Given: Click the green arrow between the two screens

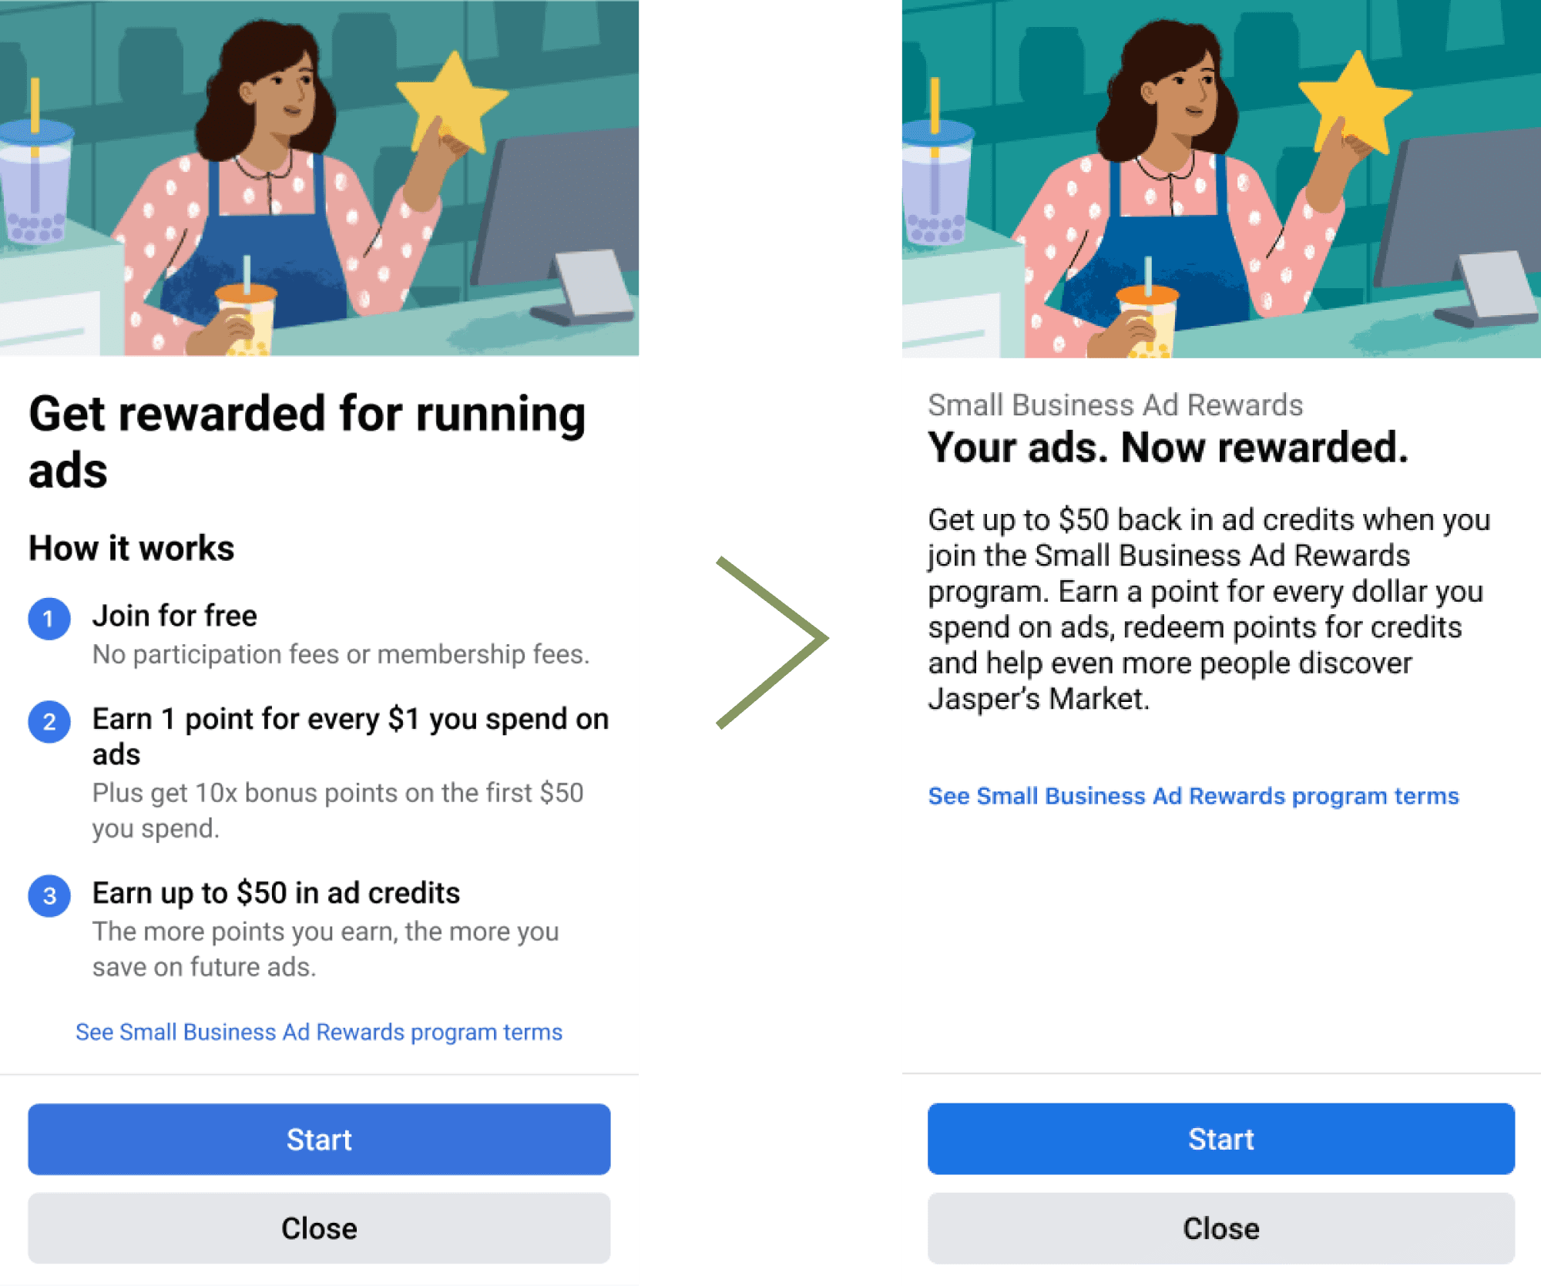Looking at the screenshot, I should click(772, 642).
